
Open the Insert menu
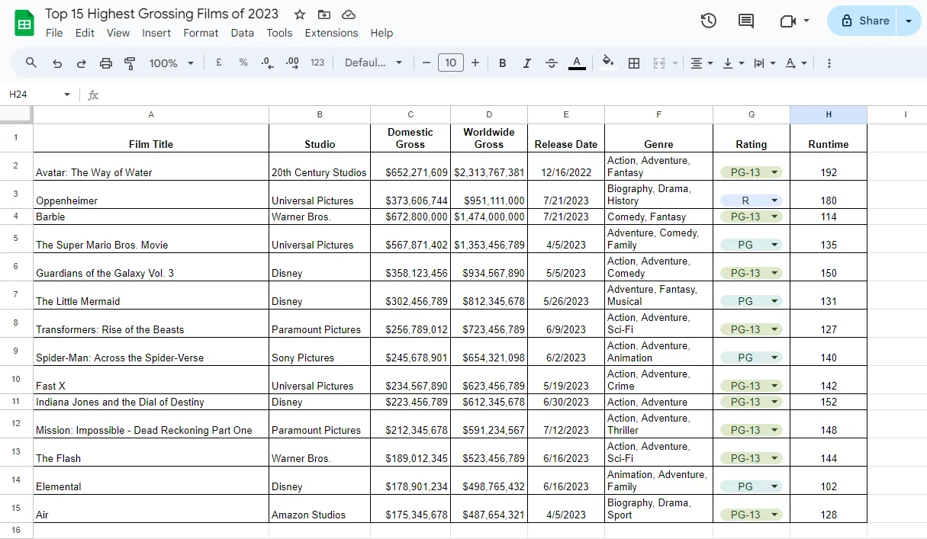pyautogui.click(x=156, y=33)
